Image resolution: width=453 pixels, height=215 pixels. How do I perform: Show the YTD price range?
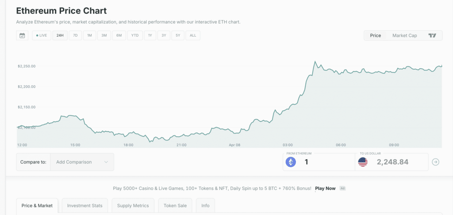(x=135, y=35)
